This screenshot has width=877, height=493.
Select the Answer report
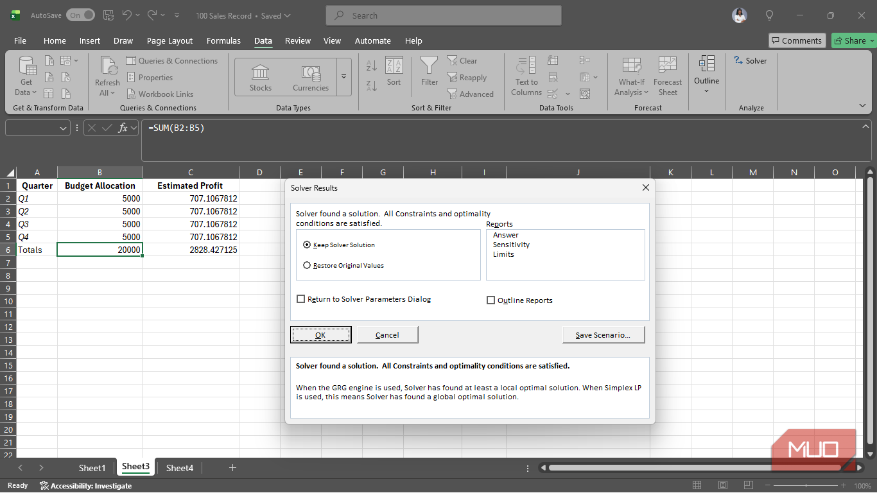[x=506, y=235]
